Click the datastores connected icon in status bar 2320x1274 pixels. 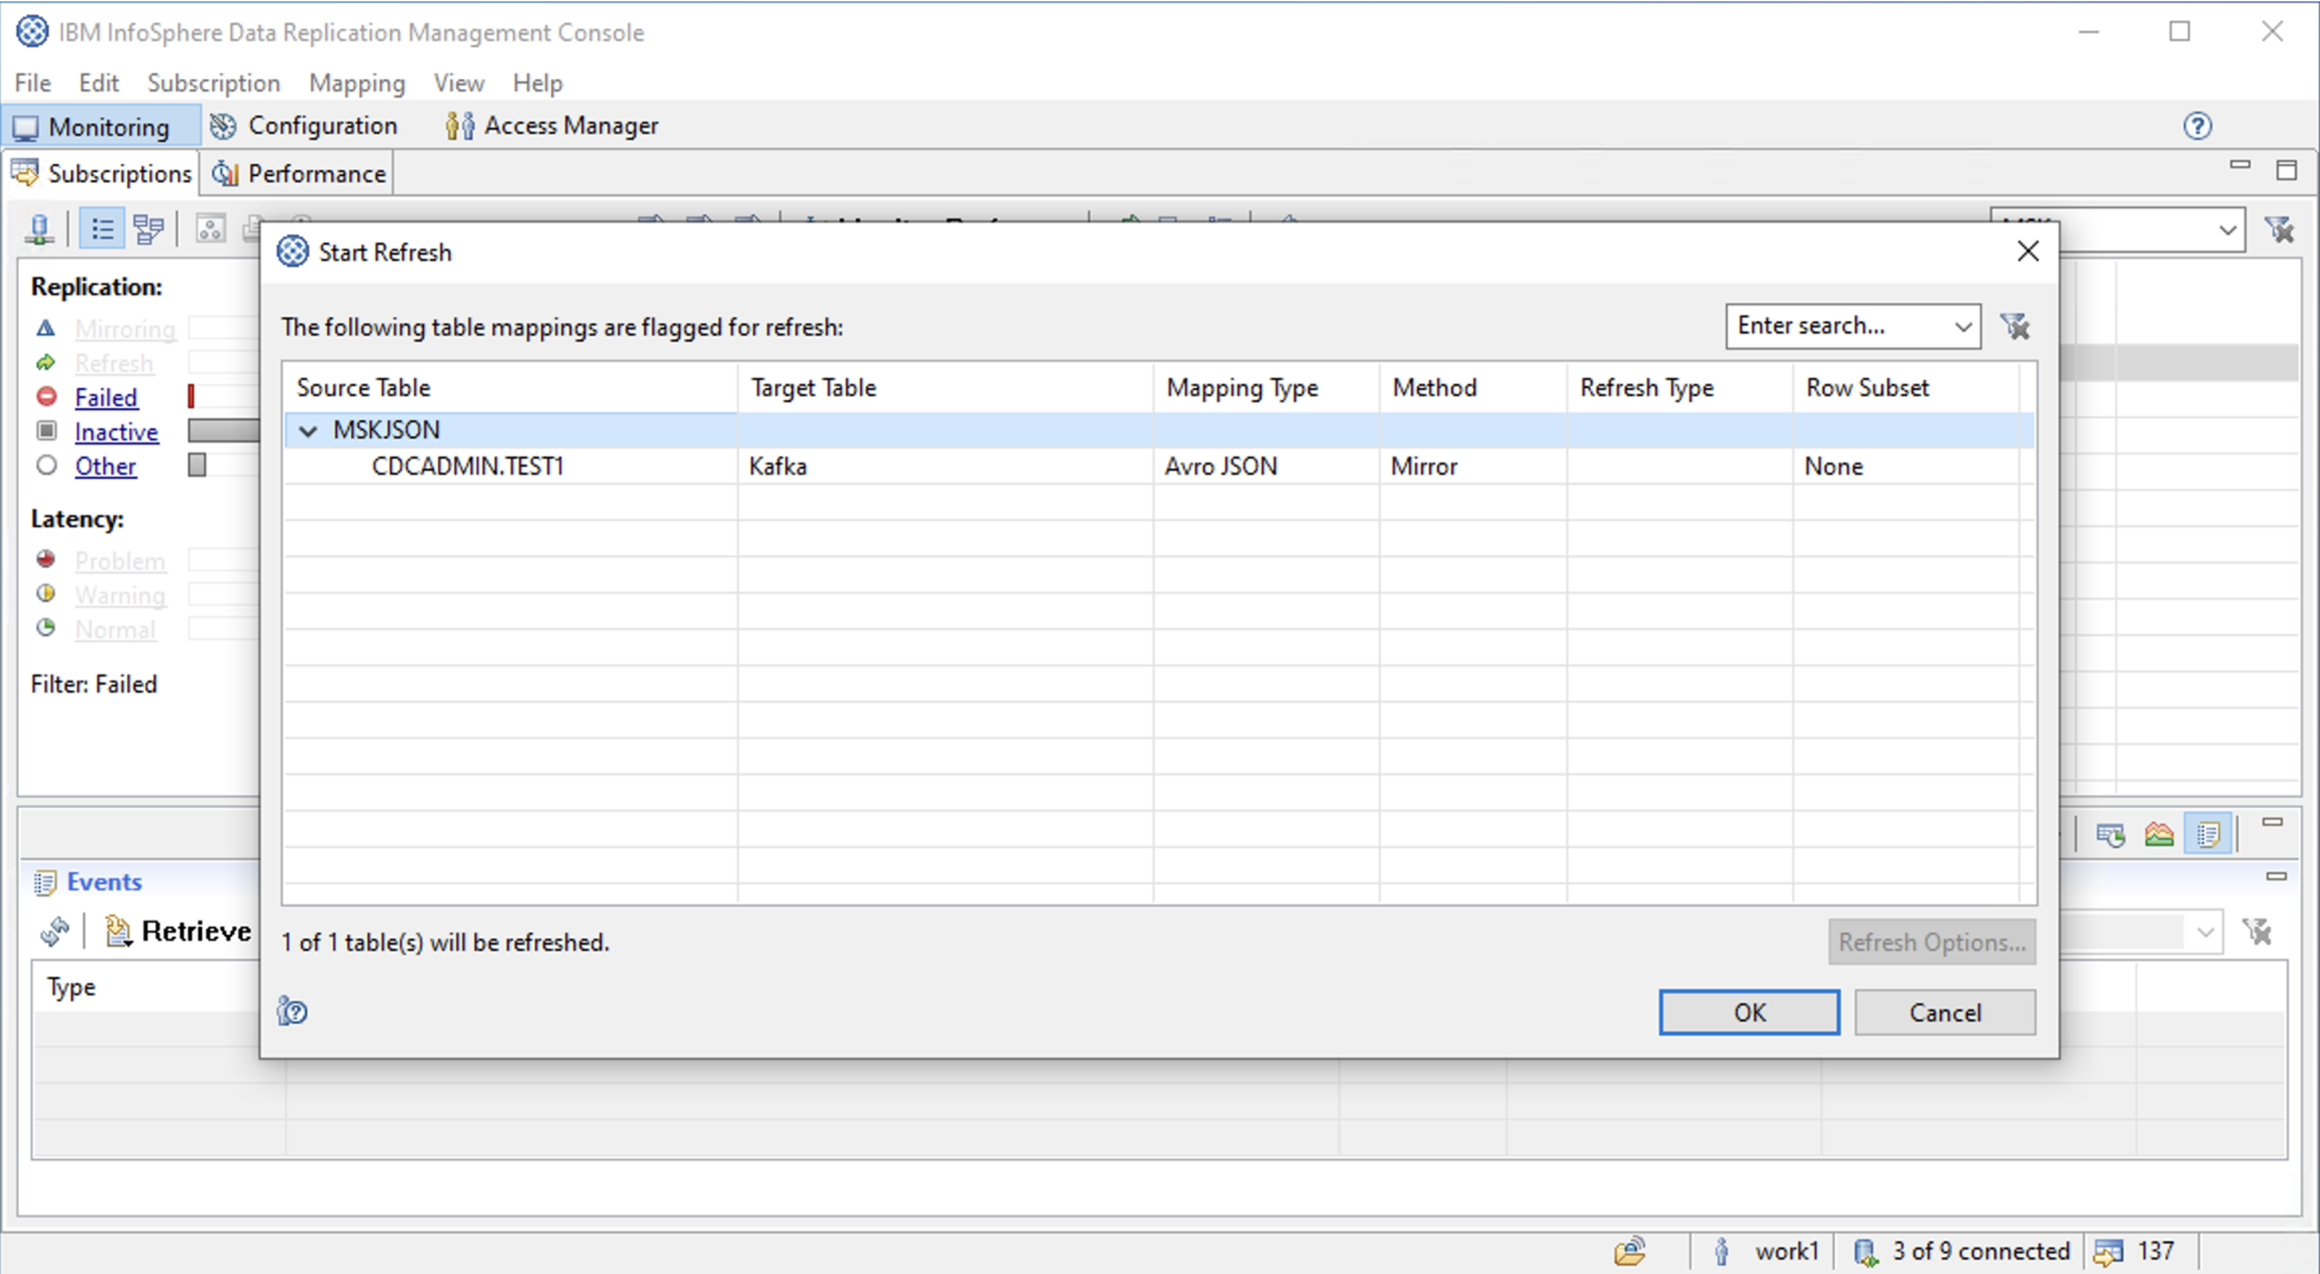pyautogui.click(x=1865, y=1252)
